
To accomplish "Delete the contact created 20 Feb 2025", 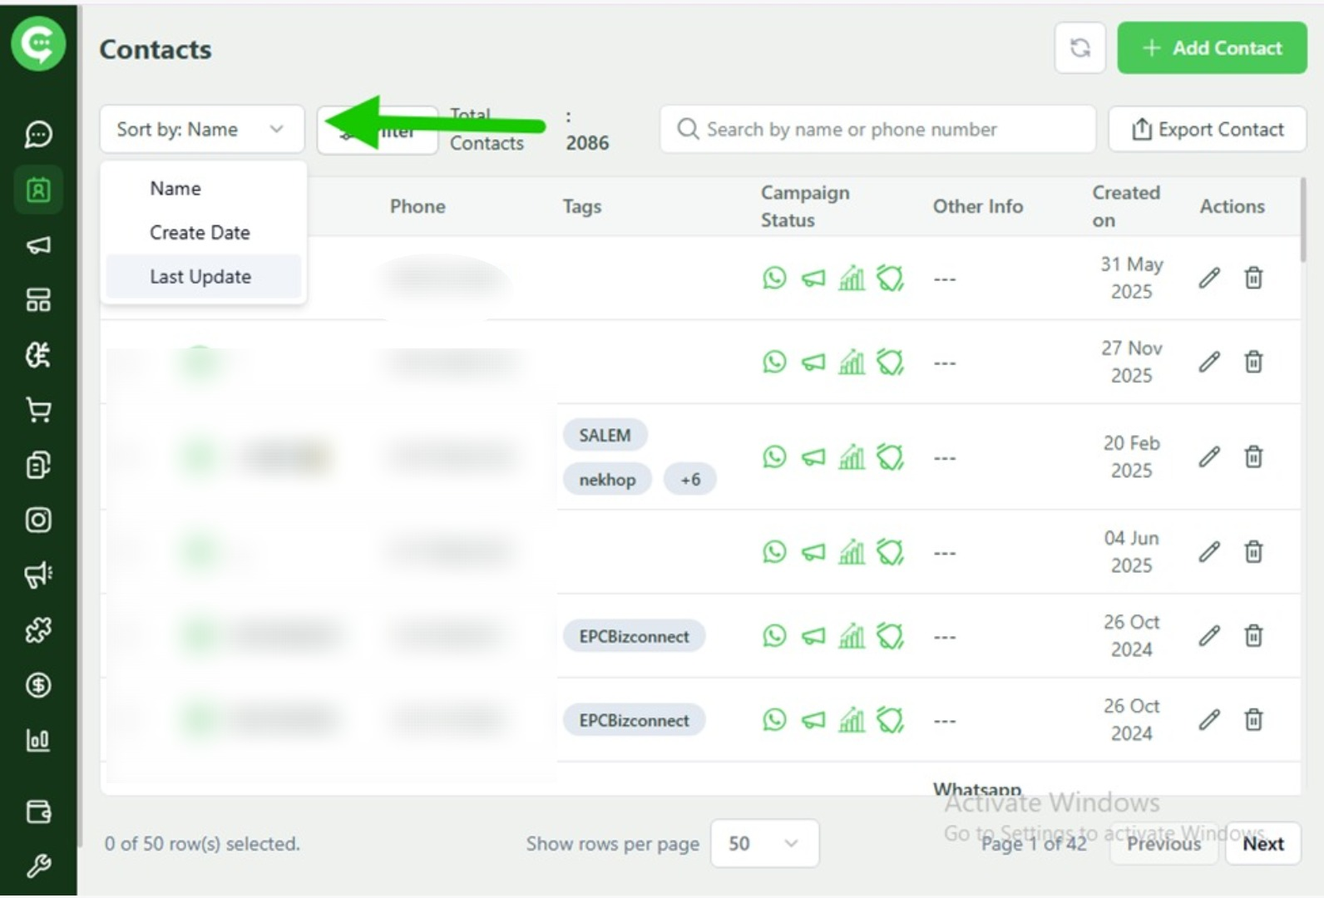I will click(x=1253, y=456).
